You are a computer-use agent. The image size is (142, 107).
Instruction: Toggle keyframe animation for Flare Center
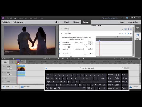point(60,42)
